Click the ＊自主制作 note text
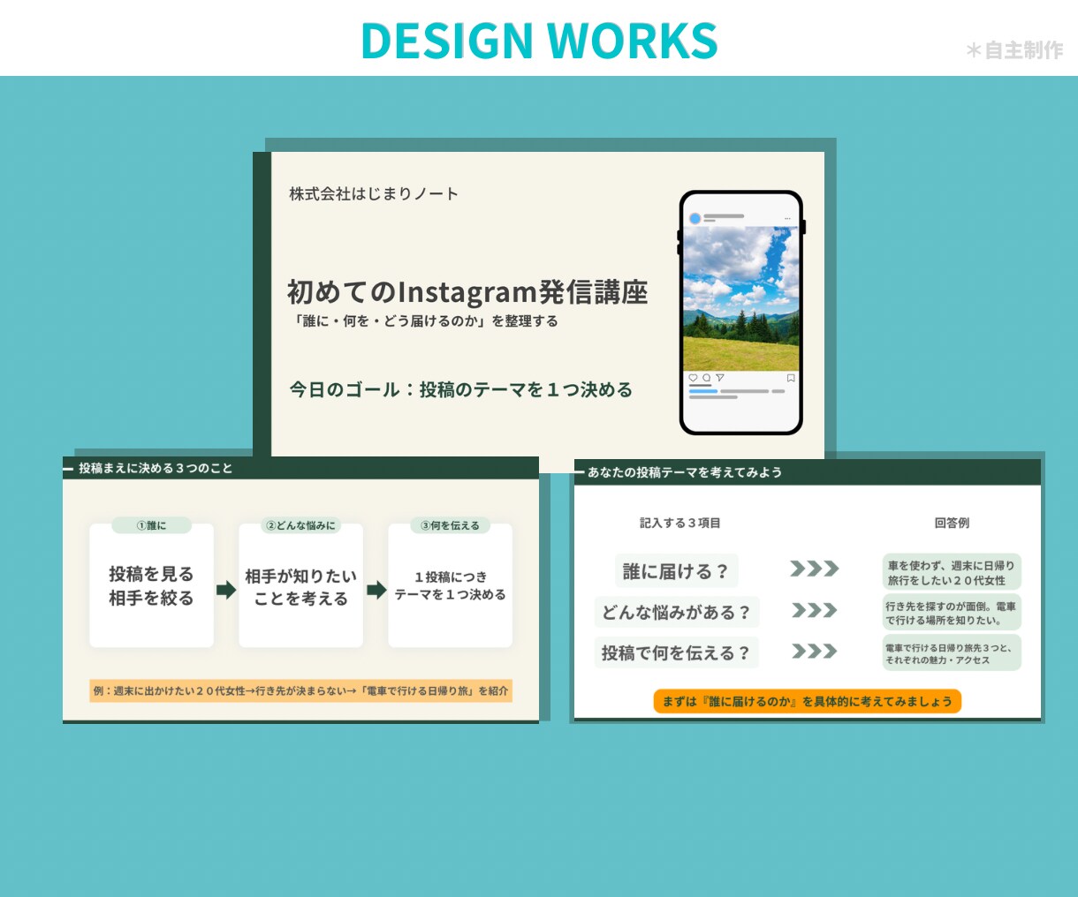 1014,50
